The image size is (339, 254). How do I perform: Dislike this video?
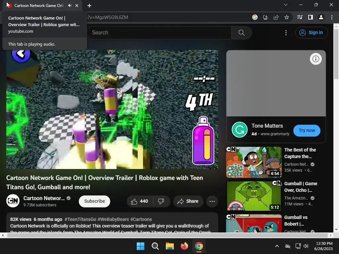(161, 201)
